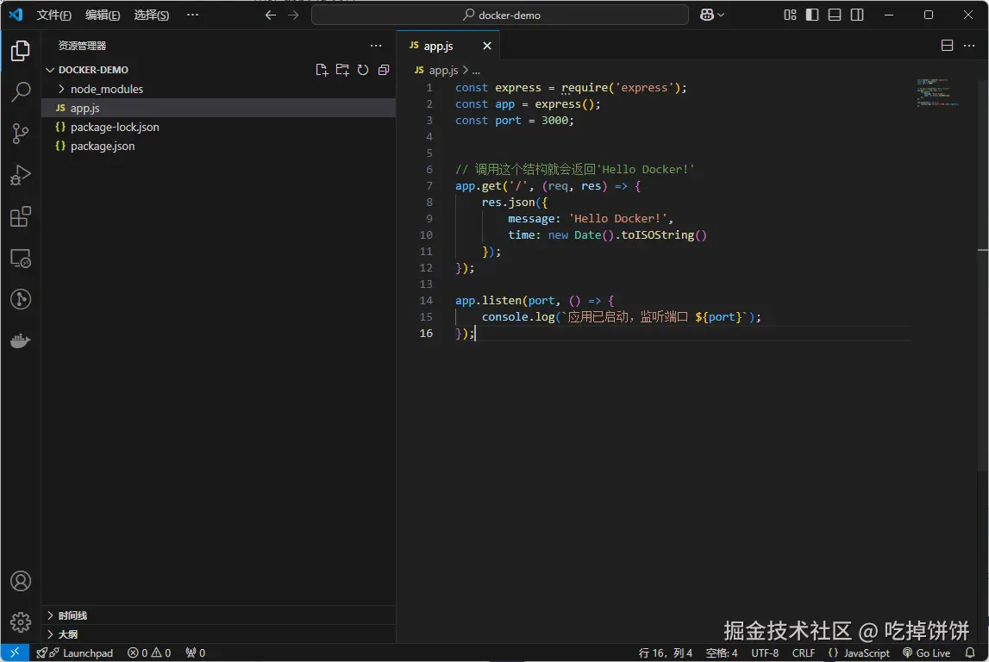Toggle the bottom panel layout button
Viewport: 989px width, 662px height.
[x=835, y=15]
